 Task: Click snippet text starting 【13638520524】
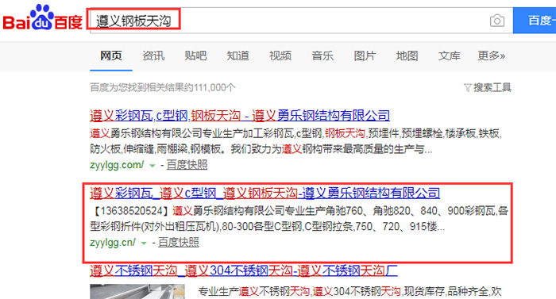coord(299,219)
